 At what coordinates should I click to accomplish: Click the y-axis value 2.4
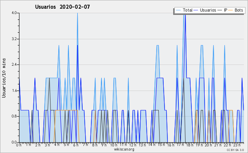[x=14, y=65]
